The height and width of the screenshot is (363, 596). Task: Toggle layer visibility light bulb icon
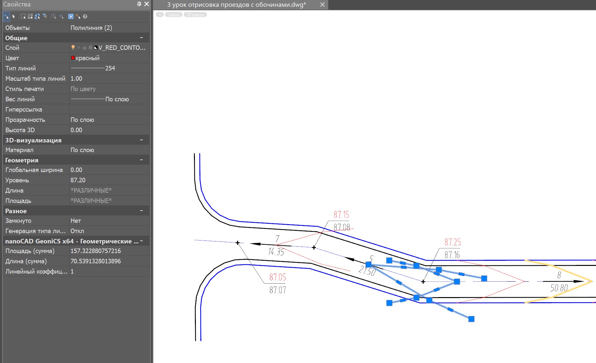(x=73, y=48)
